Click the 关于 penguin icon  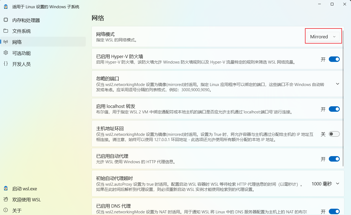tap(6, 210)
